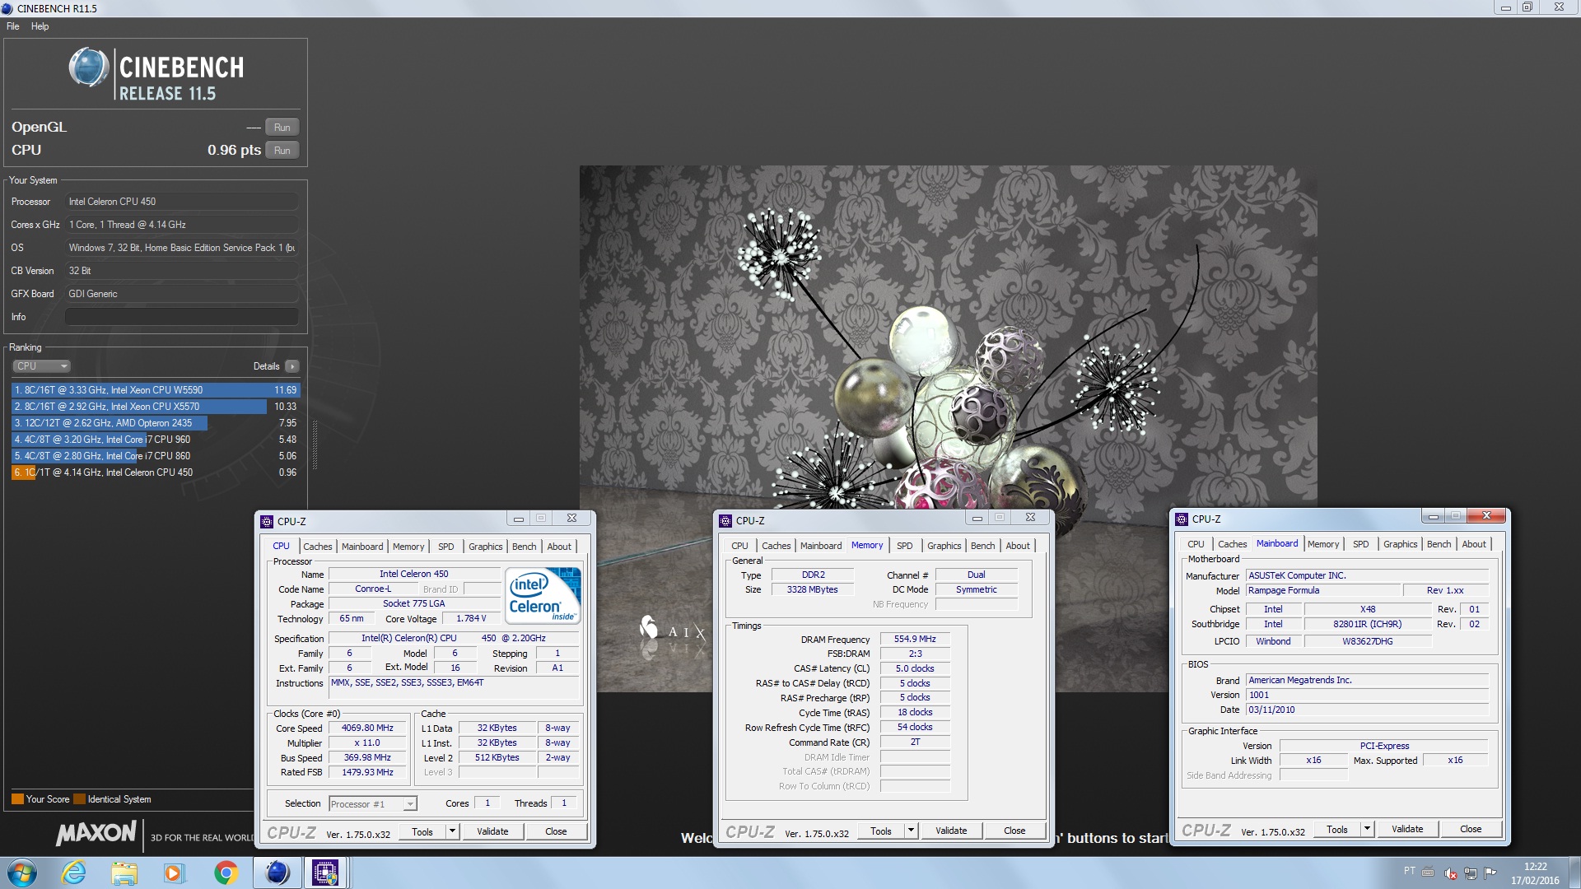1581x889 pixels.
Task: Expand the Tools arrow in the Memory window
Action: pyautogui.click(x=911, y=831)
